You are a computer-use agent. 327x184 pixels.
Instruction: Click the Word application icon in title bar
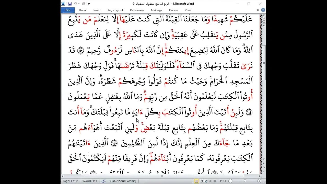(x=63, y=4)
